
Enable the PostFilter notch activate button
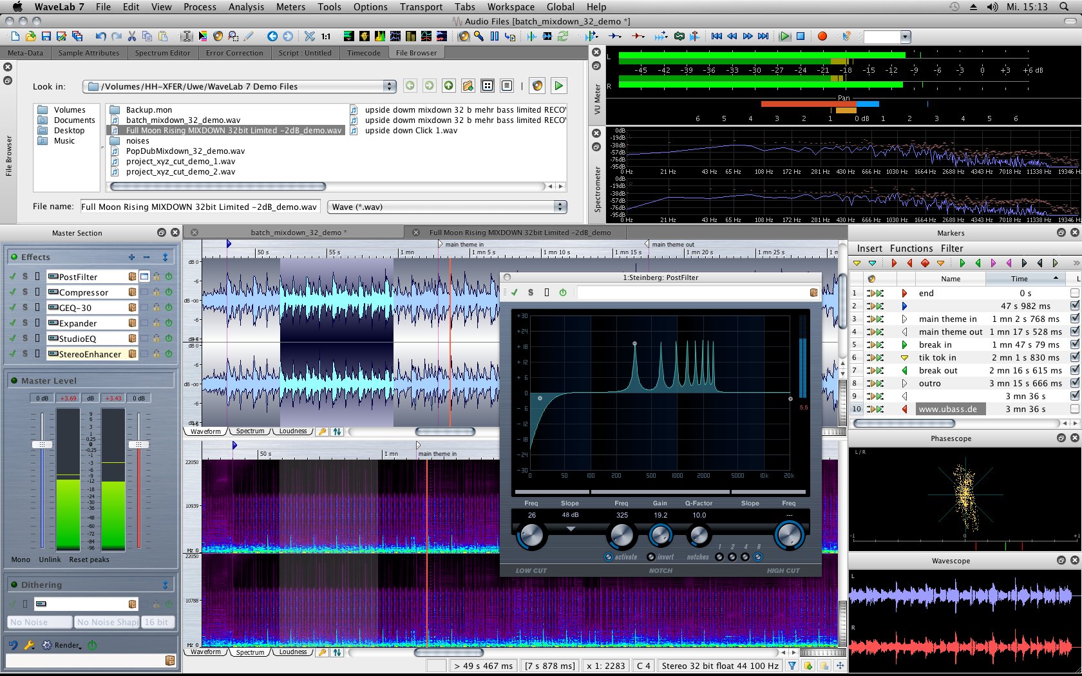pos(609,557)
